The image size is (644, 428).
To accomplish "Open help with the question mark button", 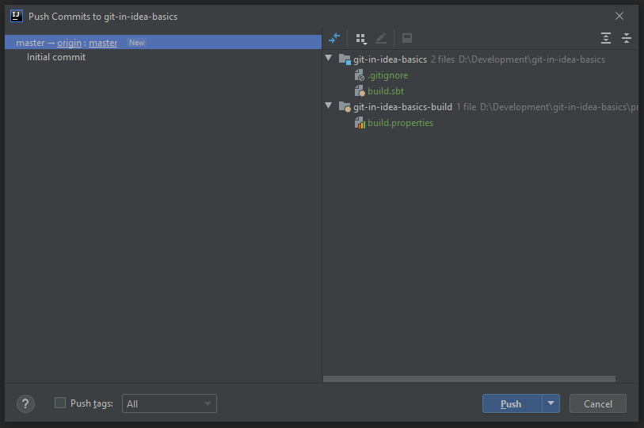I will (25, 403).
